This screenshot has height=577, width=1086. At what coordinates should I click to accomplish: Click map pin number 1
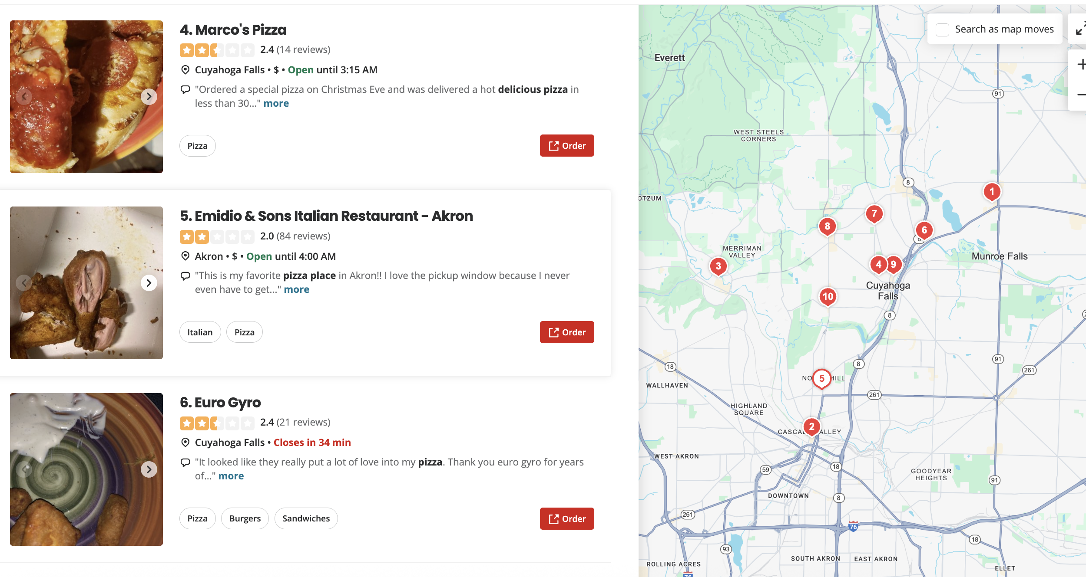click(992, 192)
